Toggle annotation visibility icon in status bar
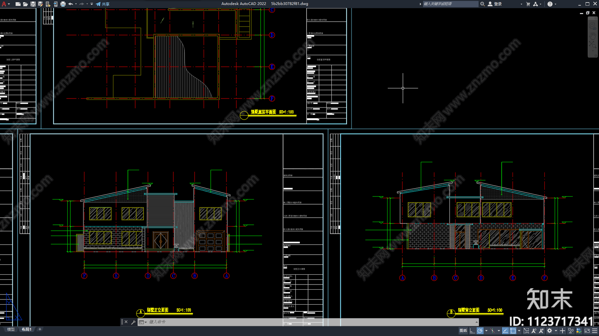 pyautogui.click(x=534, y=331)
